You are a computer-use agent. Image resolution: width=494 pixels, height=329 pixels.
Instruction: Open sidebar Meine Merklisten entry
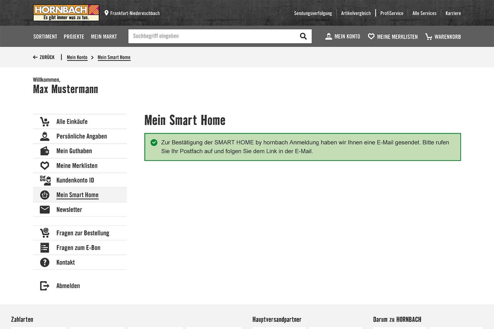77,166
